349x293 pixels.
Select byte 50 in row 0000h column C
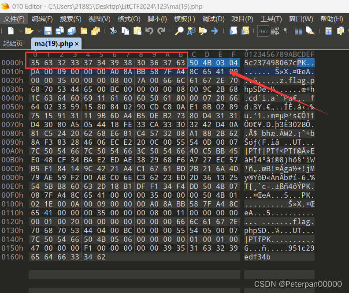pyautogui.click(x=194, y=63)
